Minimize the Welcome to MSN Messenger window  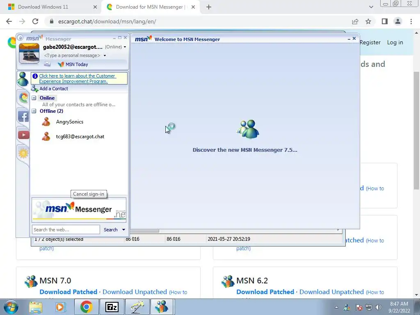pyautogui.click(x=349, y=39)
